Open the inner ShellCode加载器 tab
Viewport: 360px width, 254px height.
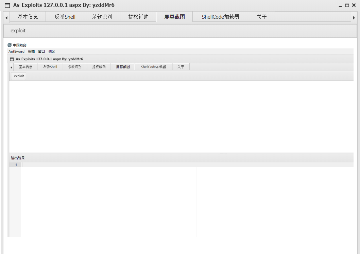(x=153, y=67)
